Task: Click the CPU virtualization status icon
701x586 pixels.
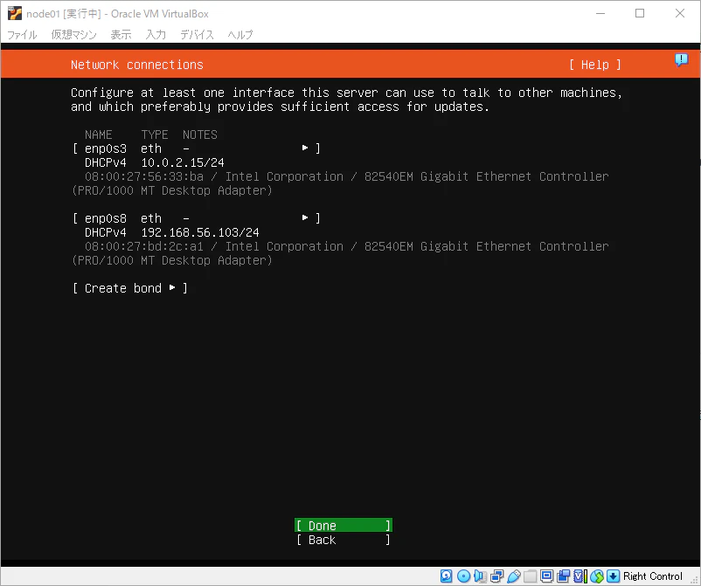Action: [580, 576]
